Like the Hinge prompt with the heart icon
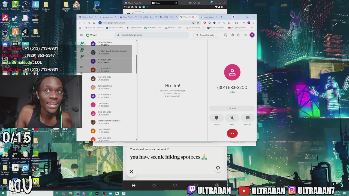Screen dimensions: 349x196 point(218,168)
